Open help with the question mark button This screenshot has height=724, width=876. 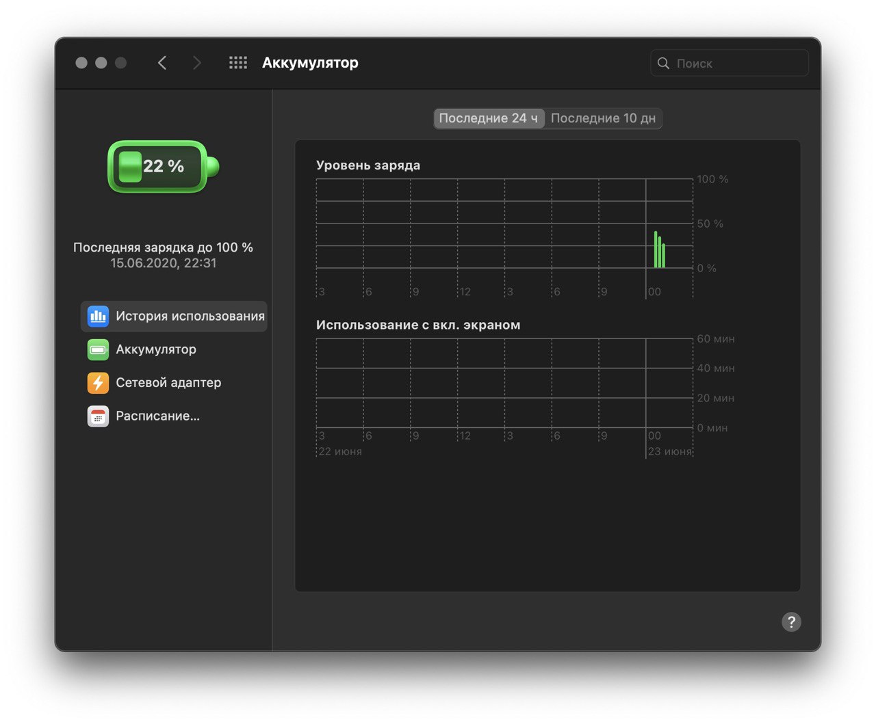coord(791,621)
